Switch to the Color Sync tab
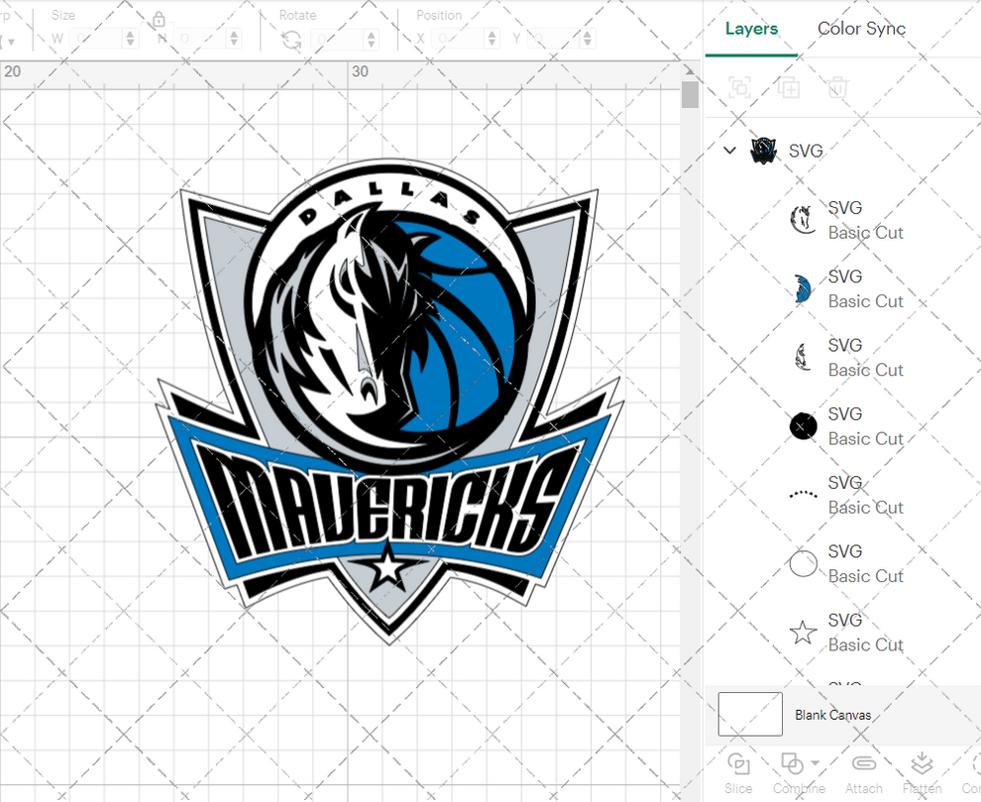Image resolution: width=981 pixels, height=802 pixels. pos(861,29)
